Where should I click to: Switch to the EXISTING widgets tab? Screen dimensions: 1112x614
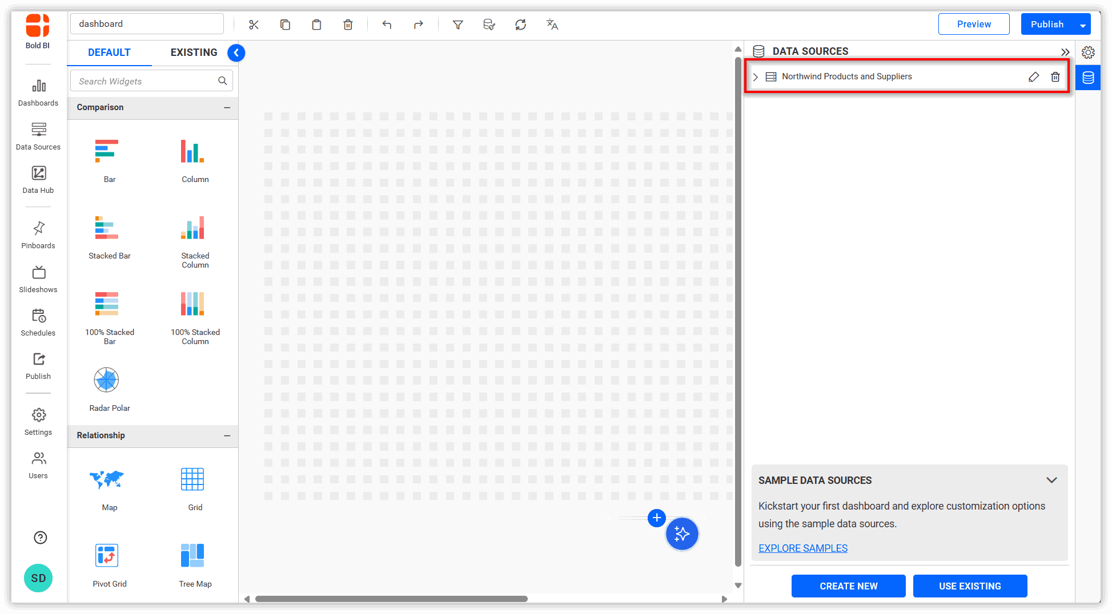tap(194, 52)
